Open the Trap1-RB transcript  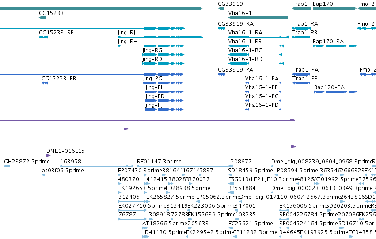[301, 37]
